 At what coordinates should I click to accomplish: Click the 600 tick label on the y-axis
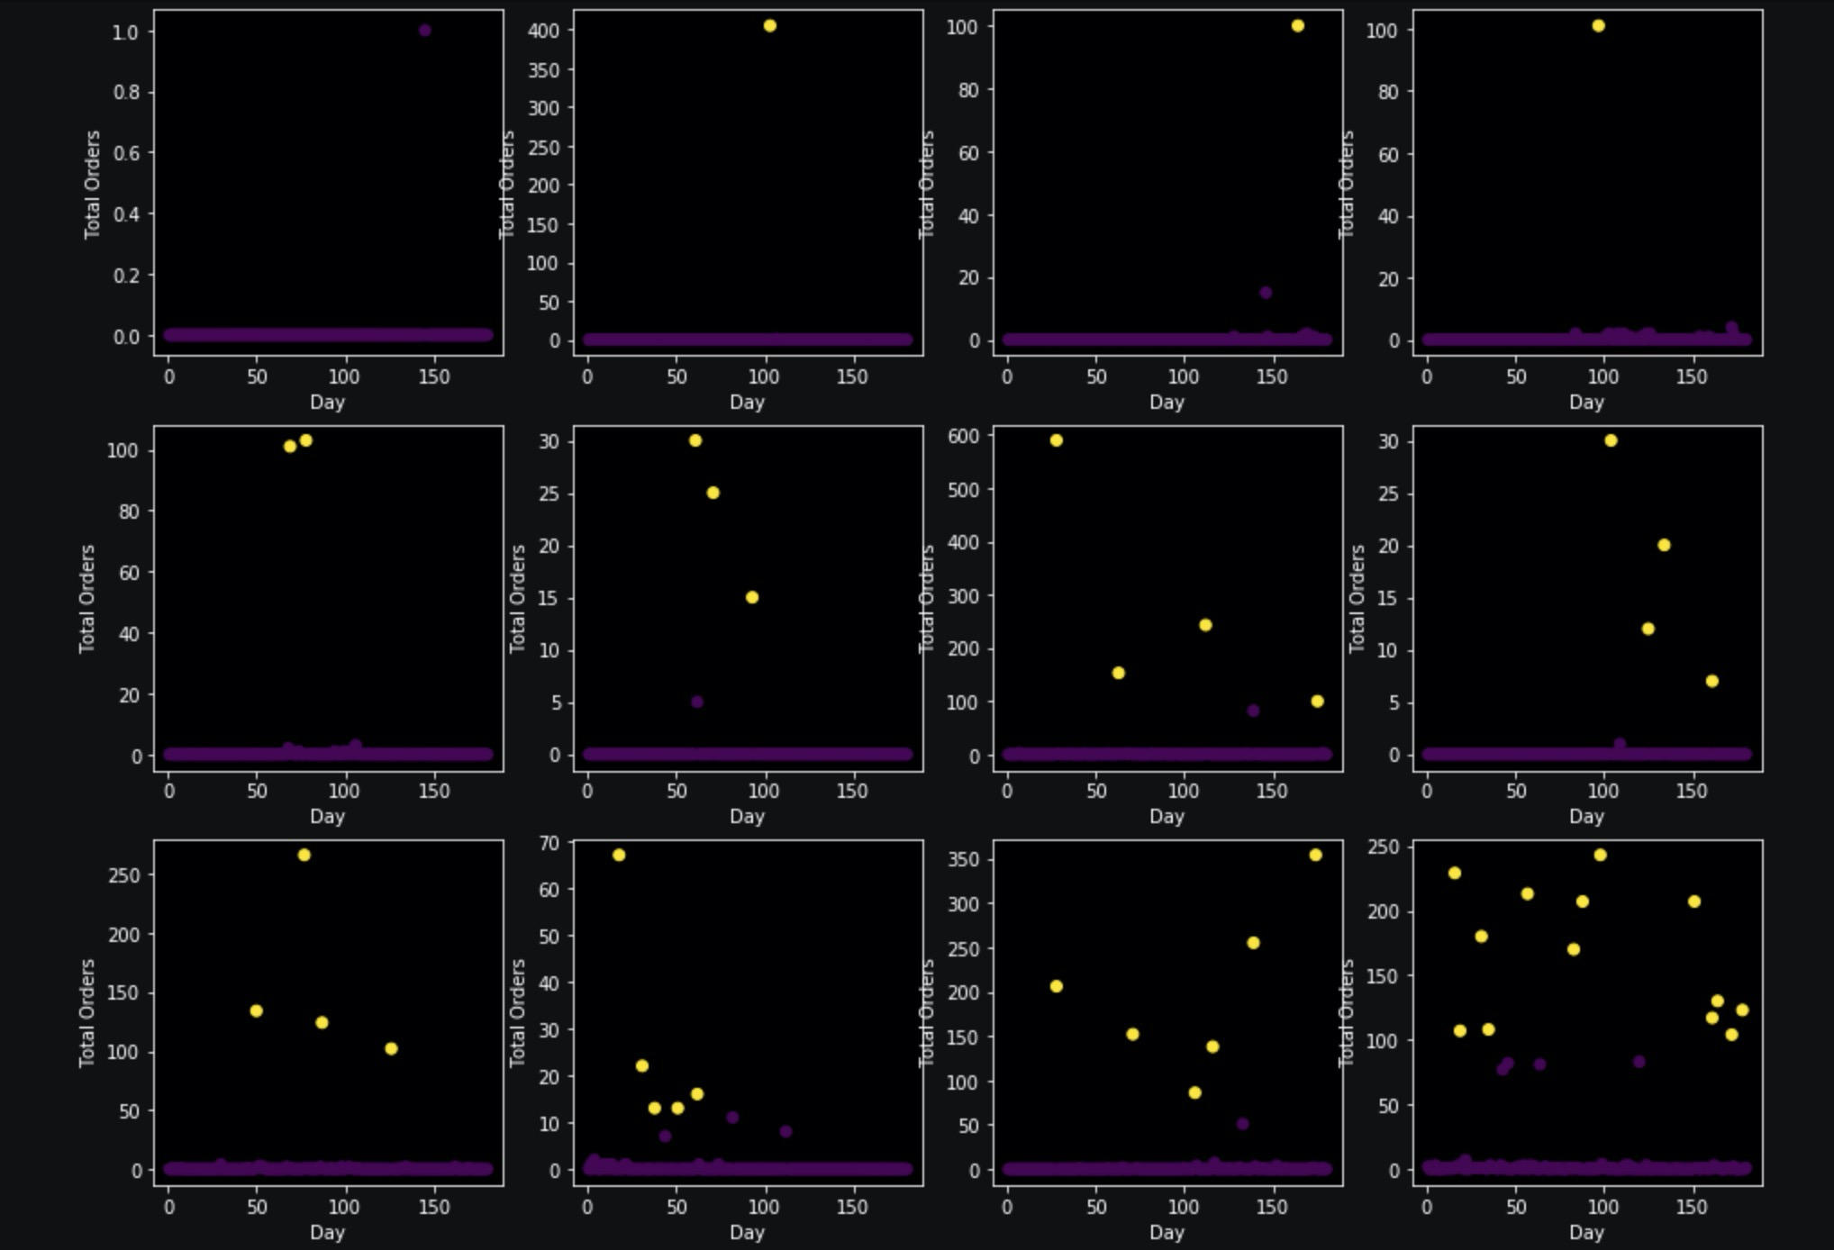(x=964, y=434)
